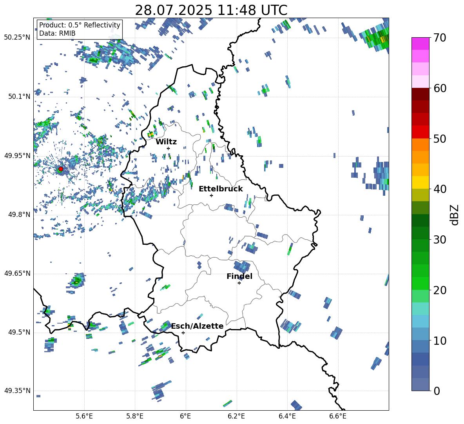
Task: Click the Data: RMIB text
Action: pos(57,33)
